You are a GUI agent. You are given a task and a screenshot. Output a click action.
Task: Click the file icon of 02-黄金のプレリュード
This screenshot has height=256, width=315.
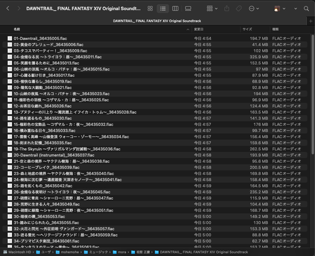pyautogui.click(x=9, y=45)
